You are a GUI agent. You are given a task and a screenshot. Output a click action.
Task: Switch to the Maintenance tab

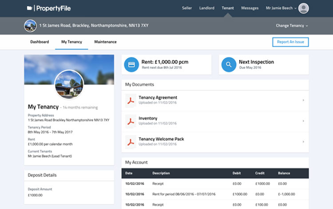coord(105,42)
